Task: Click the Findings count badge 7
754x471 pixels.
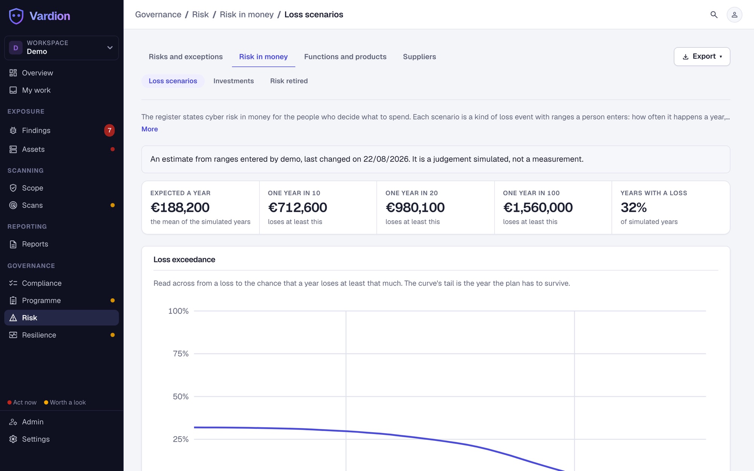Action: 109,130
